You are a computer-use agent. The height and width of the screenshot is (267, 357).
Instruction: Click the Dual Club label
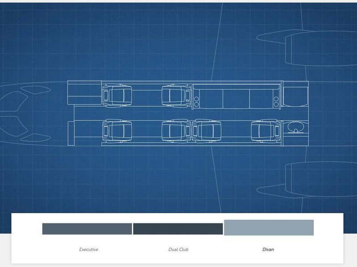178,249
